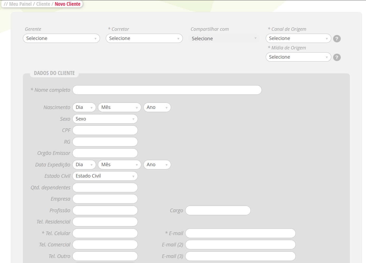Focus the required E-mail field

[240, 233]
